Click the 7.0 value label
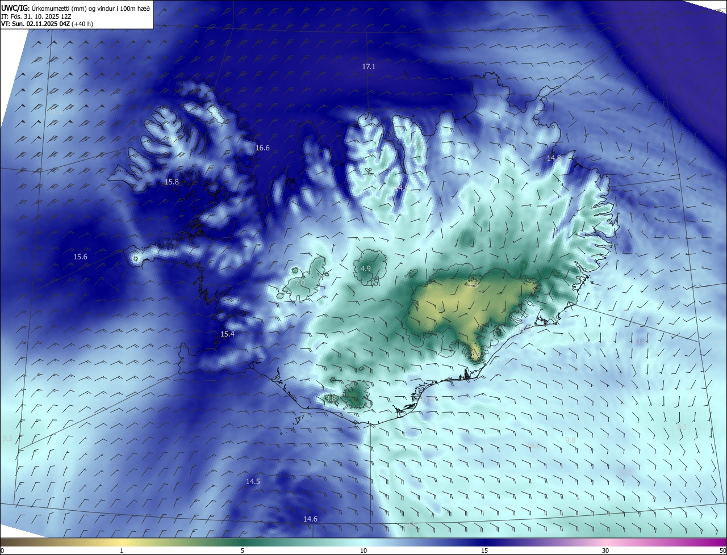727x555 pixels. pos(300,283)
